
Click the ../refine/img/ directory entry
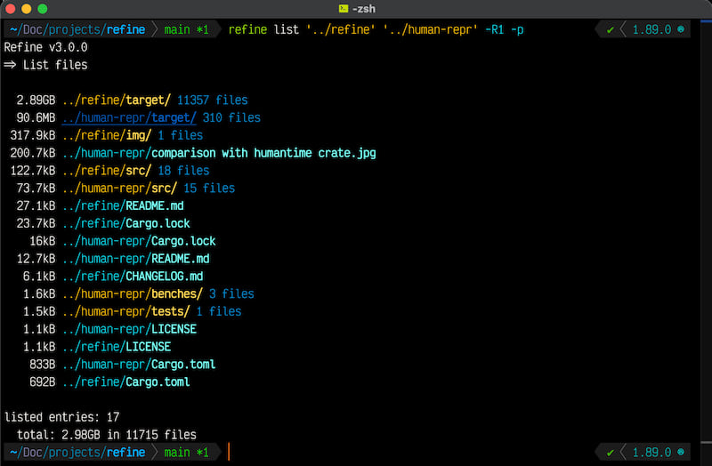[107, 135]
